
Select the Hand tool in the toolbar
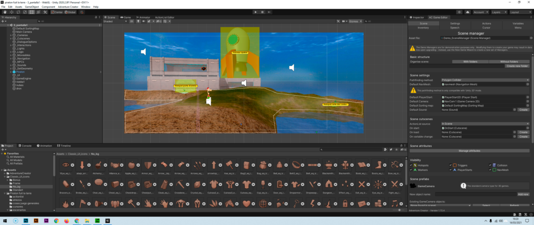tap(4, 11)
